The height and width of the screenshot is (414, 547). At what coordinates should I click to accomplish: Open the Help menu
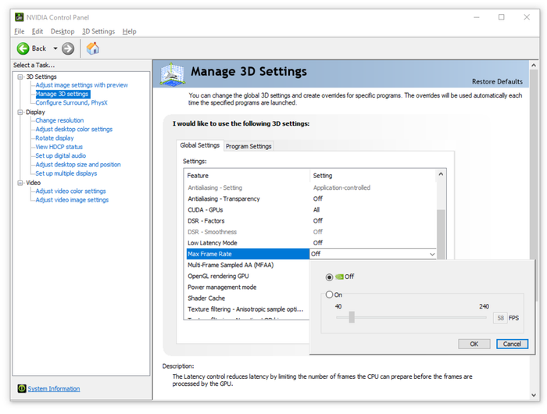click(x=129, y=31)
